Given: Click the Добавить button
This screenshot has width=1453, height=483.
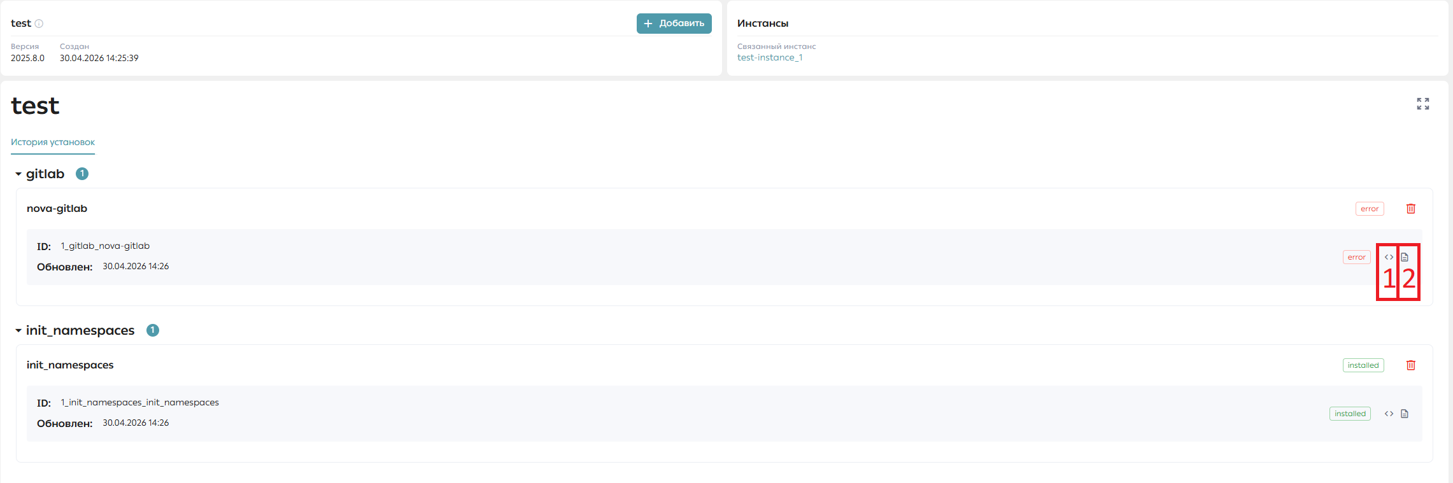Looking at the screenshot, I should pos(674,24).
